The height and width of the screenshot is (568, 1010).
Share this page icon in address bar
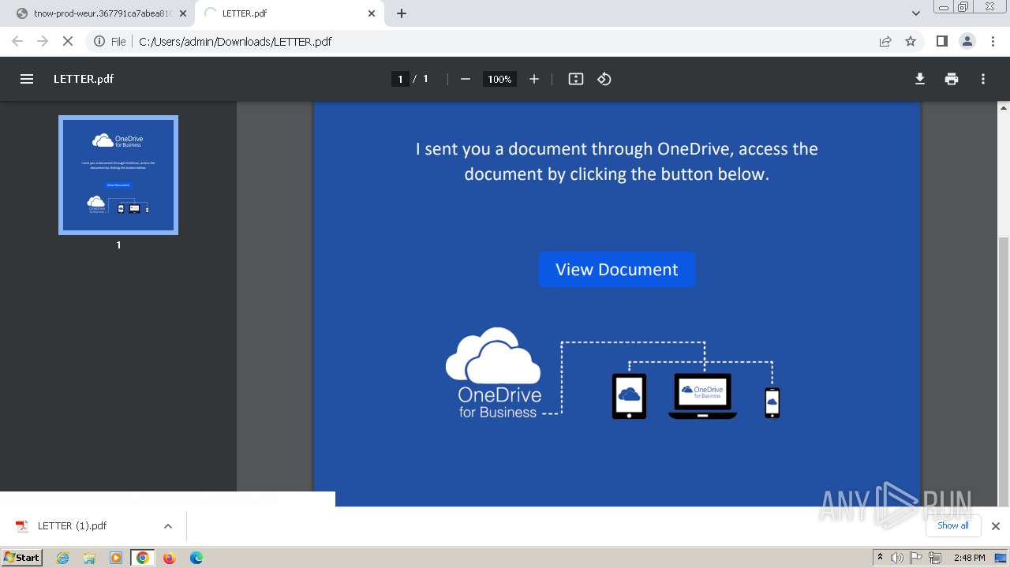(885, 41)
